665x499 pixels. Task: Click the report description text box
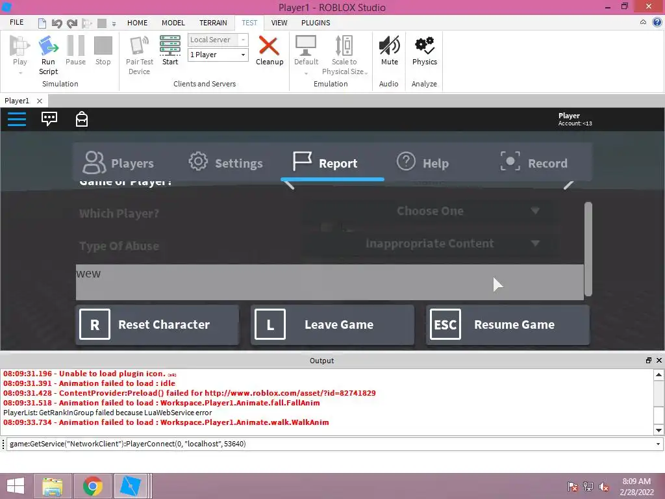[329, 282]
